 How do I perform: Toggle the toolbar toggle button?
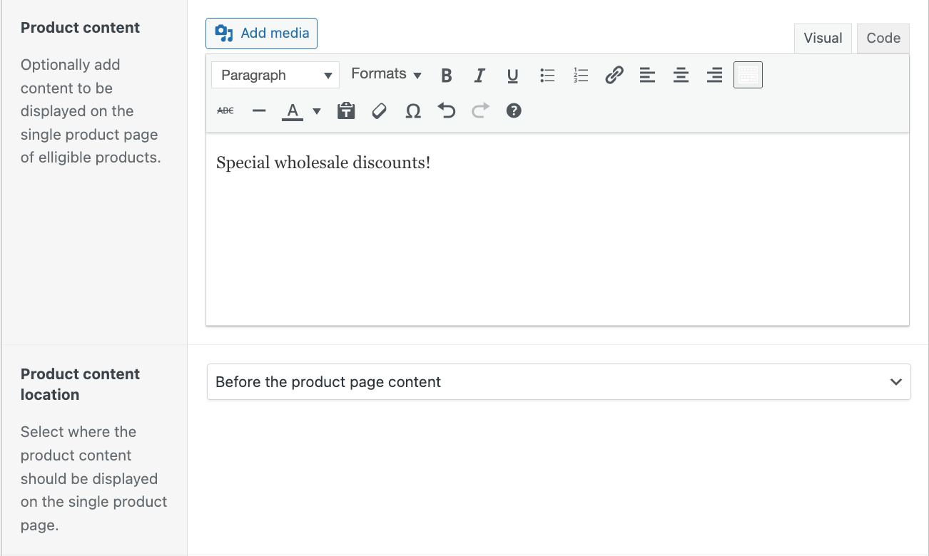click(x=748, y=75)
